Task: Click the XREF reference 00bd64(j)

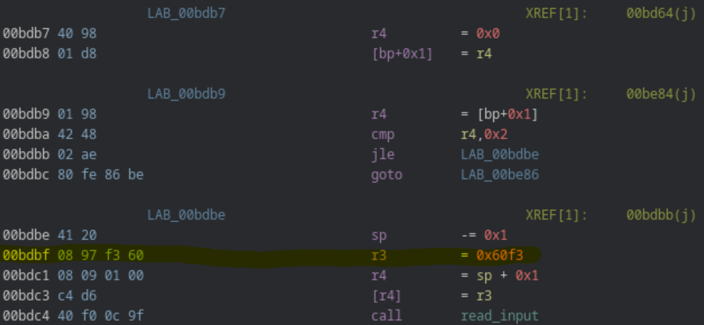Action: [661, 13]
